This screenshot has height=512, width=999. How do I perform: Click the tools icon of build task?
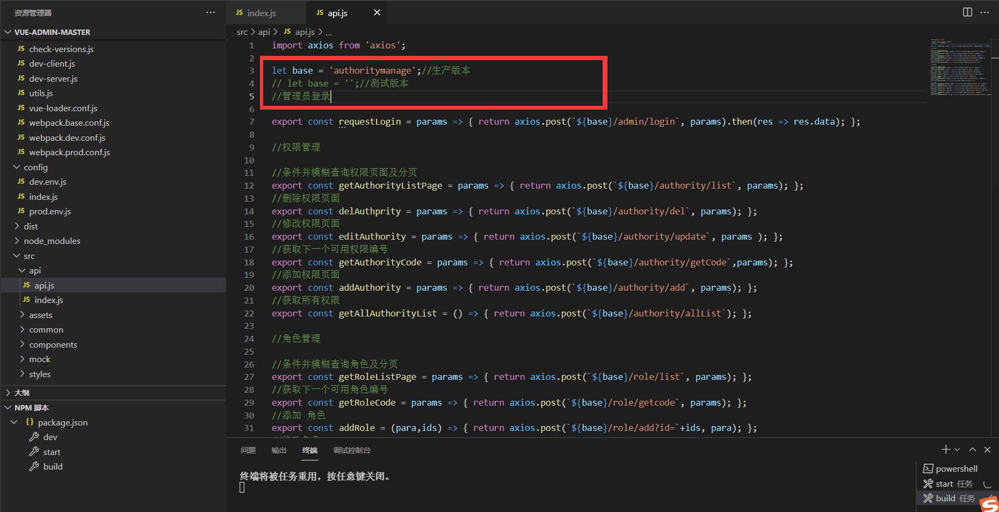(928, 498)
